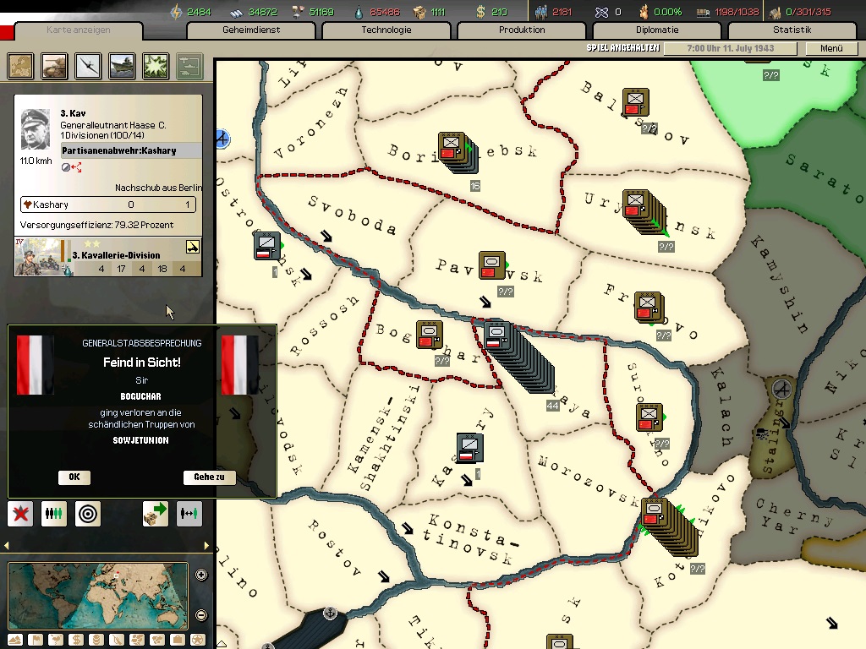Click the black and green soldiers icon
866x649 pixels.
(x=54, y=514)
